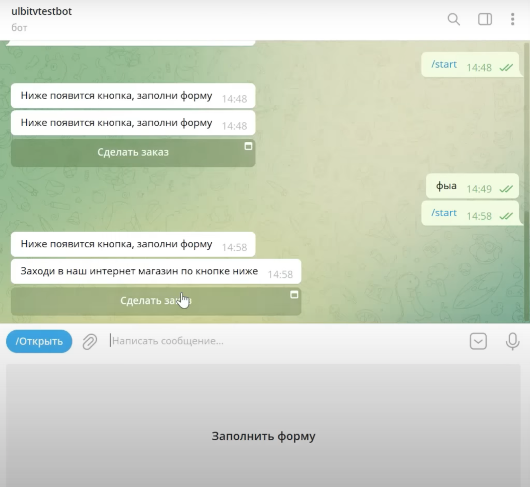Click the chat scrollbar on the right

(527, 266)
